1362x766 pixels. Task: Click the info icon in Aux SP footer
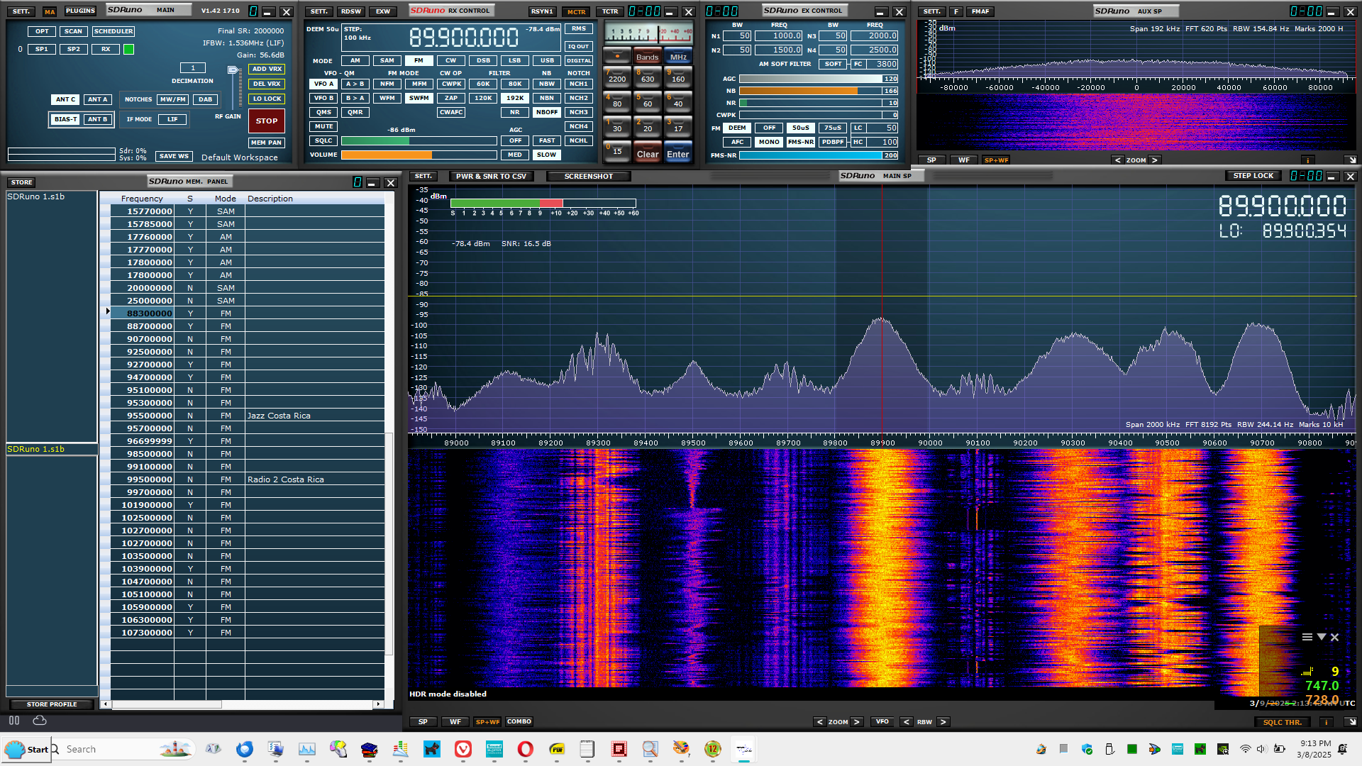pyautogui.click(x=1307, y=160)
